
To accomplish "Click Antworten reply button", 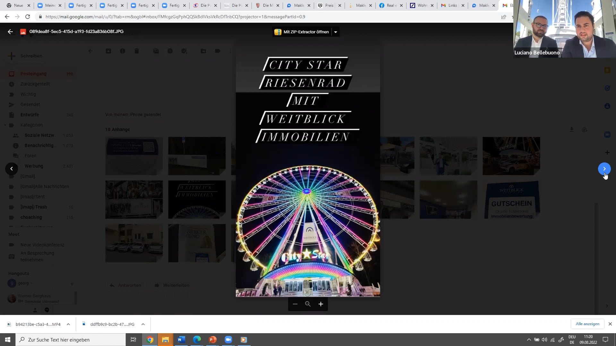I will coord(125,285).
